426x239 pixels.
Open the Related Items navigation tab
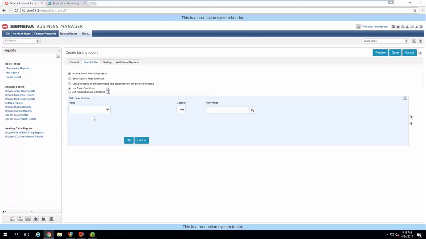(x=69, y=34)
